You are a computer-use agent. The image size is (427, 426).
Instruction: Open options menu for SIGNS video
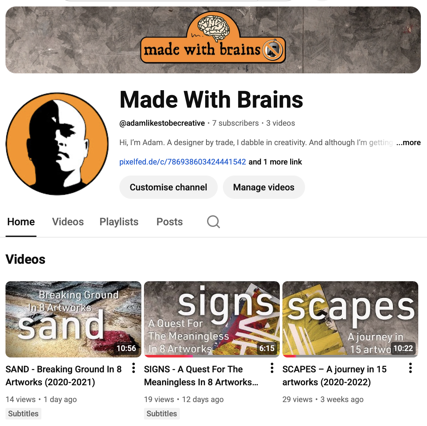(x=272, y=368)
